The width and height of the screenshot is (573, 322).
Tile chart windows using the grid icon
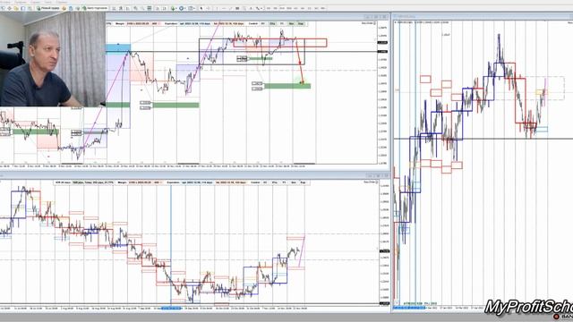pyautogui.click(x=150, y=8)
